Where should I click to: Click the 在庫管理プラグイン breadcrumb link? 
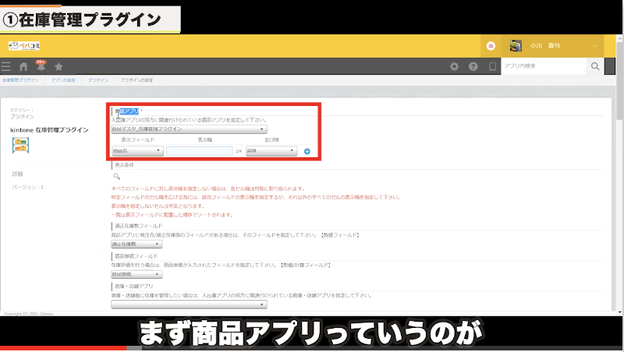[x=20, y=80]
